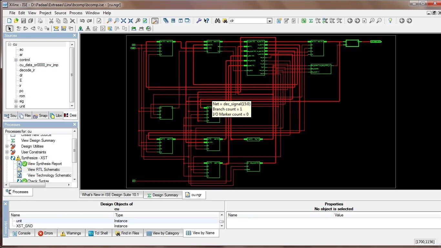
Task: Click the wrench preferences toolbar icon
Action: pos(199,21)
